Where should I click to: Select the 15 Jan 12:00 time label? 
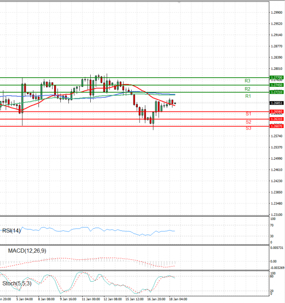pos(134,299)
